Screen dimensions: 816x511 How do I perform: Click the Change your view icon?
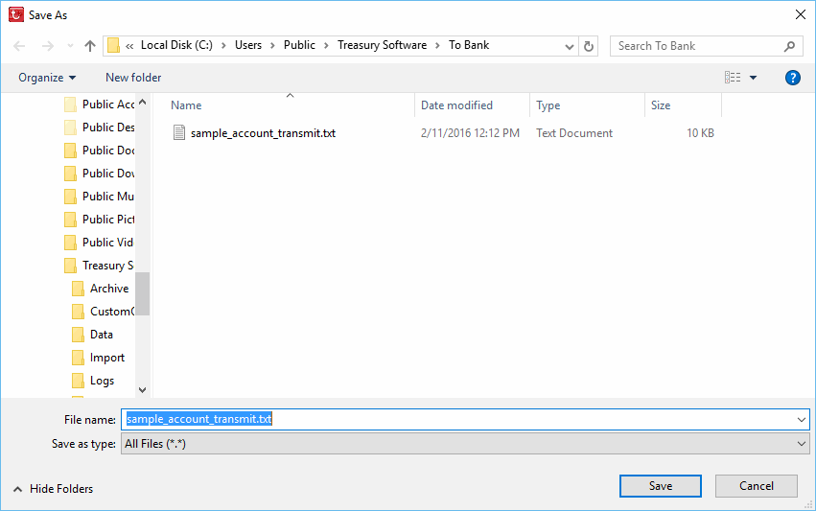click(733, 78)
